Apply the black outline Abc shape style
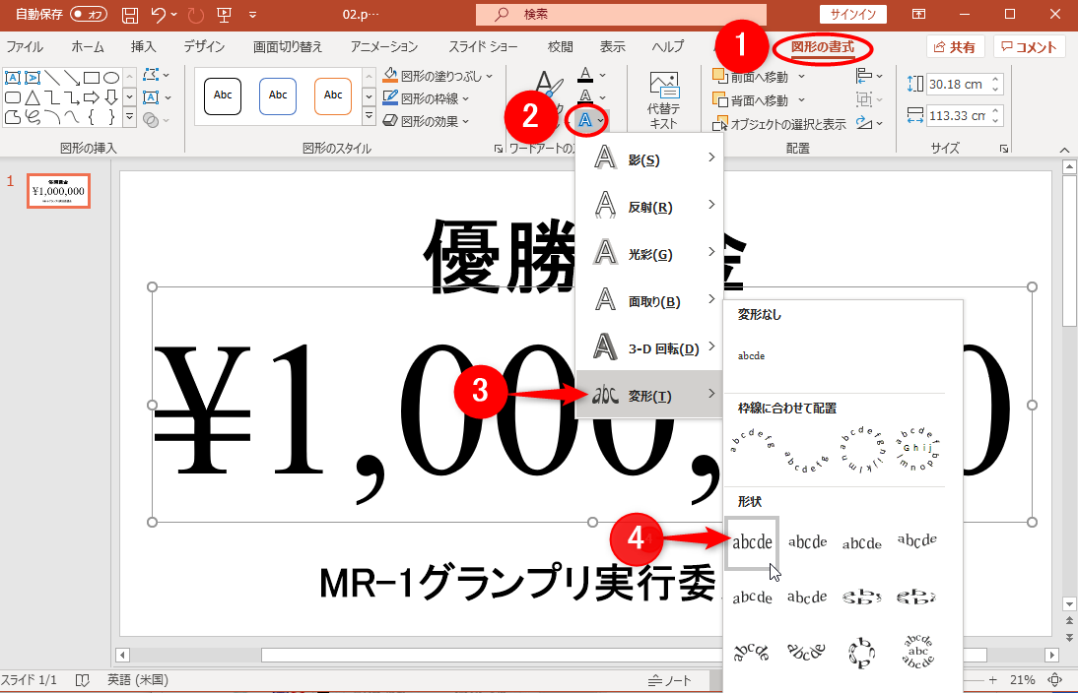Image resolution: width=1078 pixels, height=693 pixels. coord(223,96)
